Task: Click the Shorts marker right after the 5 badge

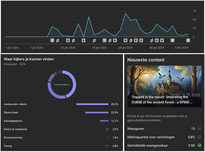Action: pos(57,40)
